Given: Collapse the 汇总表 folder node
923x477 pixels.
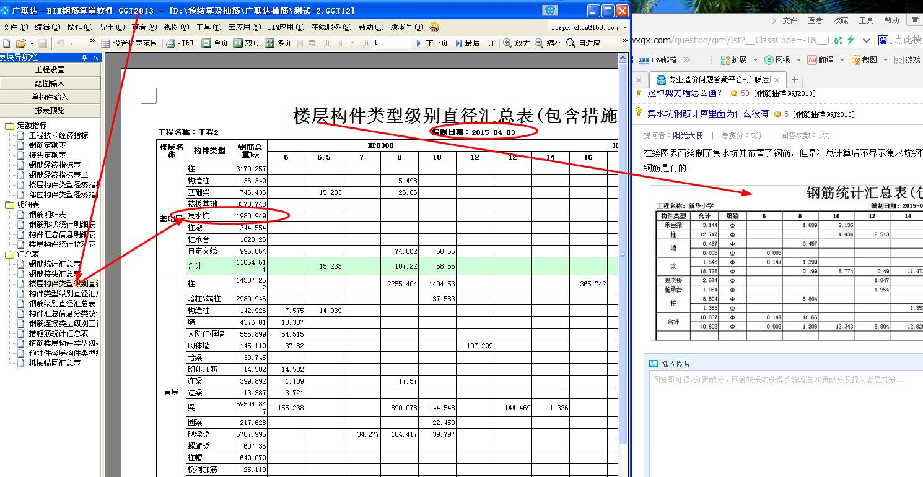Looking at the screenshot, I should pos(9,254).
